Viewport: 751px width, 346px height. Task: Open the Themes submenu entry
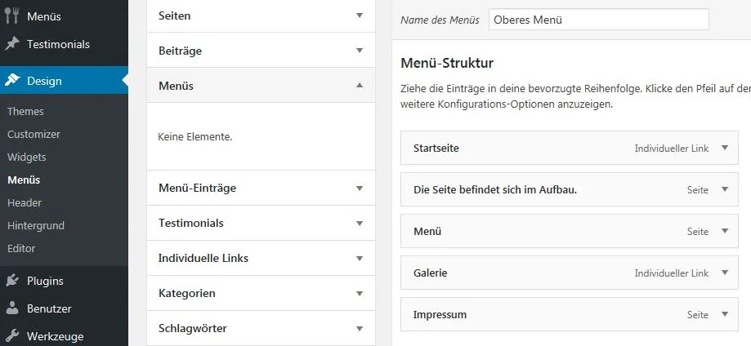point(25,111)
